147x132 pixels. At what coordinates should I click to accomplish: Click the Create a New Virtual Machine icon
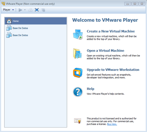pyautogui.click(x=78, y=34)
